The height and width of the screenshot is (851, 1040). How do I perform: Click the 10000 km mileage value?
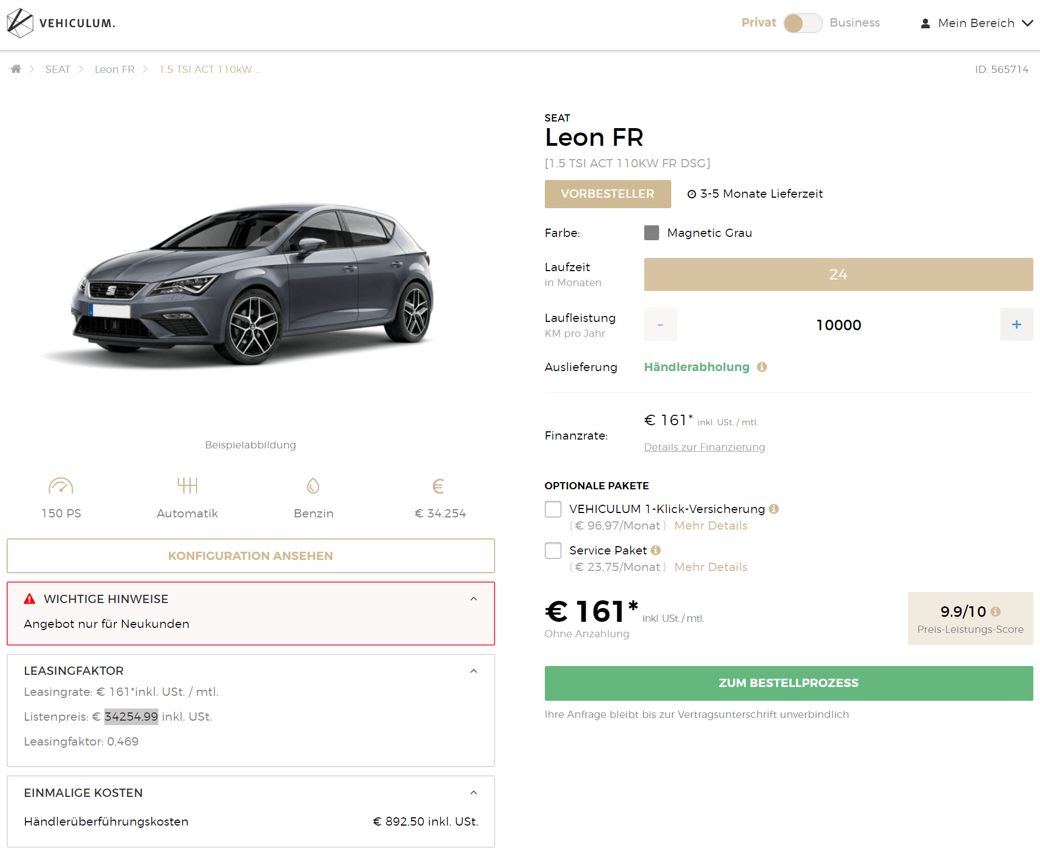pyautogui.click(x=839, y=325)
